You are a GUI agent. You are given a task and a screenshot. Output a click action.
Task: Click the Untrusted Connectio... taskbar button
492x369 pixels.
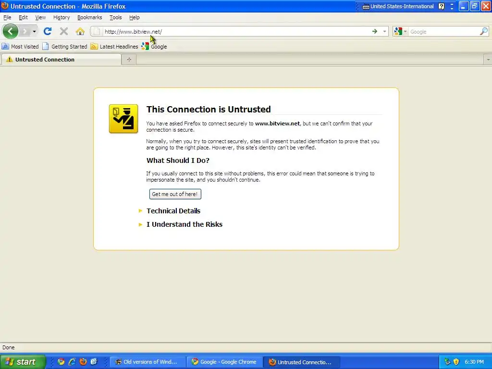(301, 362)
